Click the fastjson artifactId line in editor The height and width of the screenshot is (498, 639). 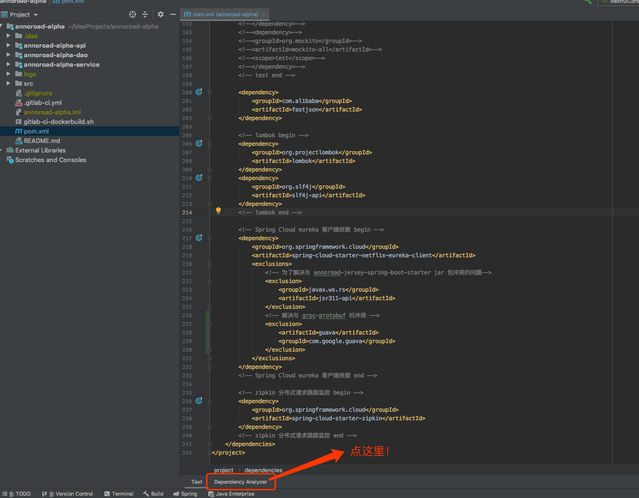[307, 110]
